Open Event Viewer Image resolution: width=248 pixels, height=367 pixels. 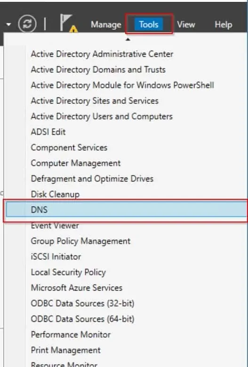click(55, 226)
